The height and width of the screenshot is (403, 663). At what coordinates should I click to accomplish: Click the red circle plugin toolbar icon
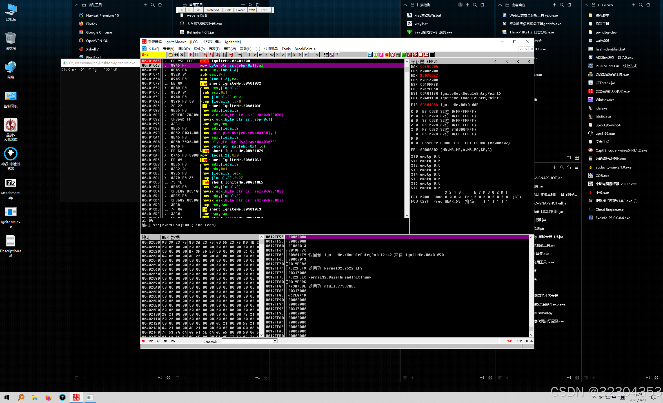click(387, 55)
